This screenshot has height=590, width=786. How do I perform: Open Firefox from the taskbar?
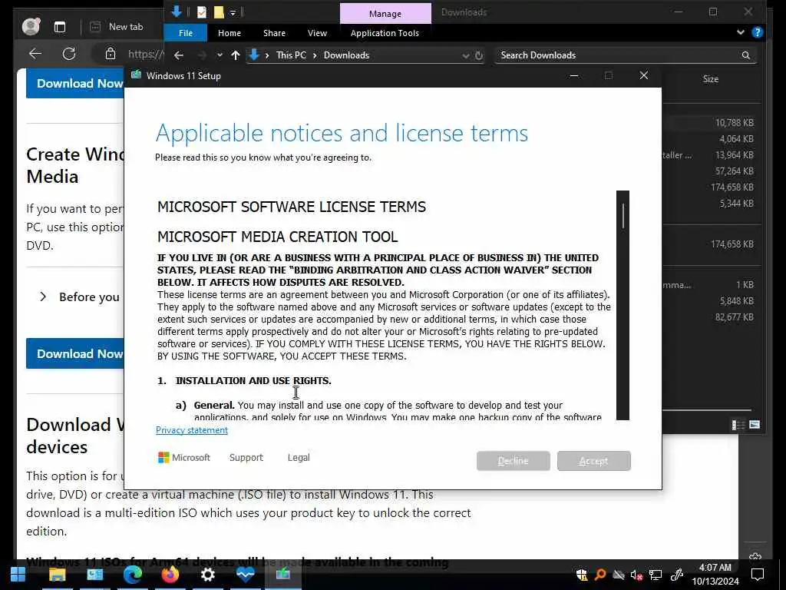(170, 574)
